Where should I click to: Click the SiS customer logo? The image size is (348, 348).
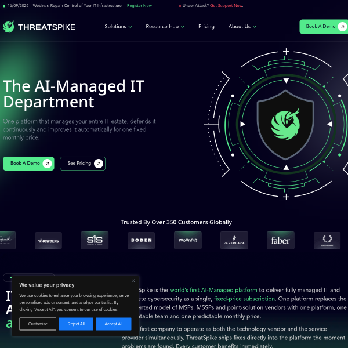(x=95, y=240)
